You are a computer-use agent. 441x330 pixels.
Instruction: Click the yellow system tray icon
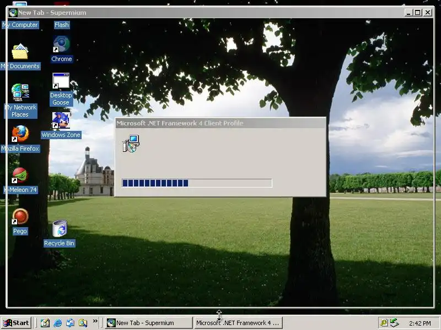(x=384, y=323)
